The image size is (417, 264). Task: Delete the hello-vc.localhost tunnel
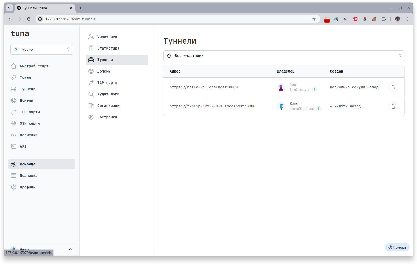(x=393, y=87)
